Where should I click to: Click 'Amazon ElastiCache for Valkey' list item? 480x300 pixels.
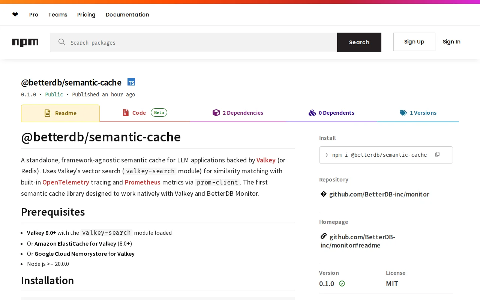75,244
